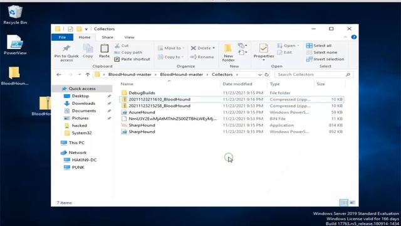Screen dimensions: 401x226
Task: Click the title bar Properties quick icon
Action: pyautogui.click(x=70, y=29)
